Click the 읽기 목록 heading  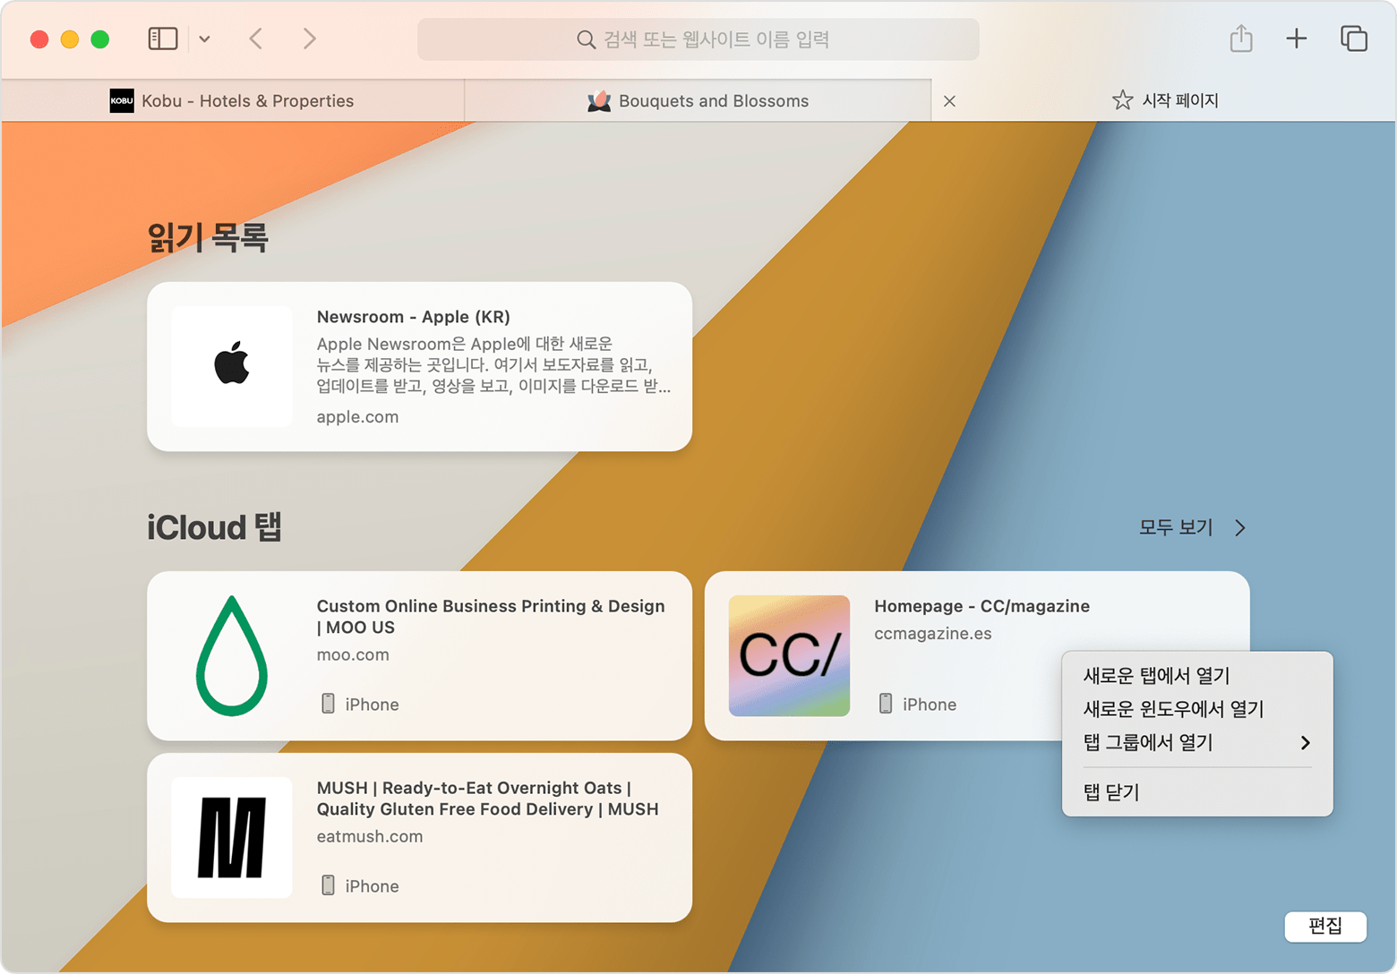[x=208, y=238]
